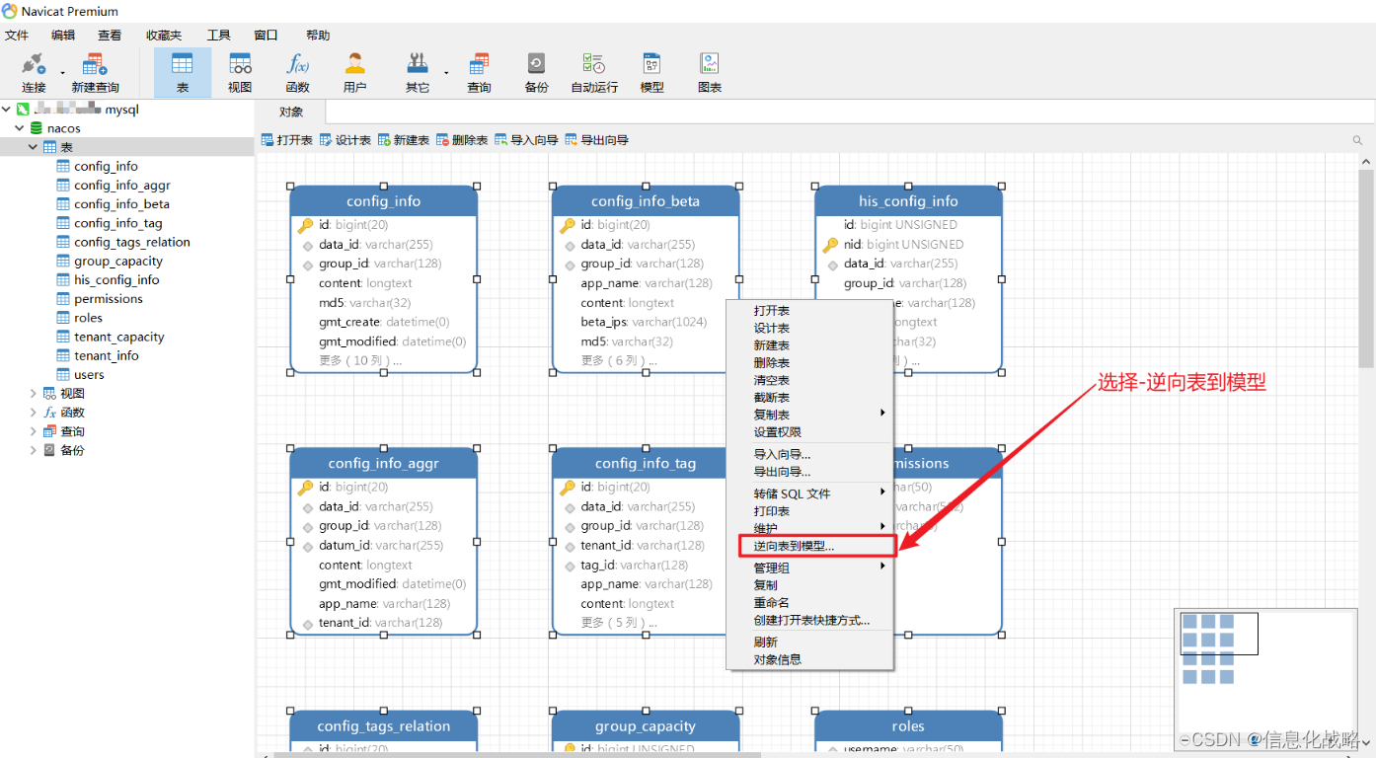This screenshot has height=758, width=1376.
Task: Click the 新建表 (New Table) button
Action: click(x=403, y=140)
